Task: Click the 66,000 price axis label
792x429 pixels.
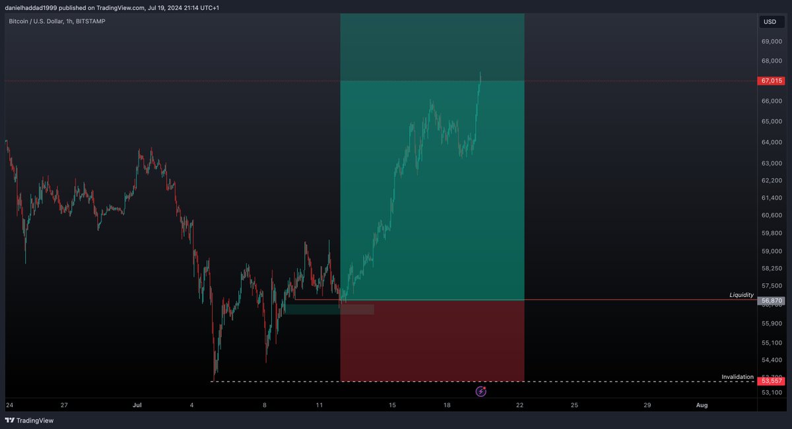Action: tap(771, 101)
